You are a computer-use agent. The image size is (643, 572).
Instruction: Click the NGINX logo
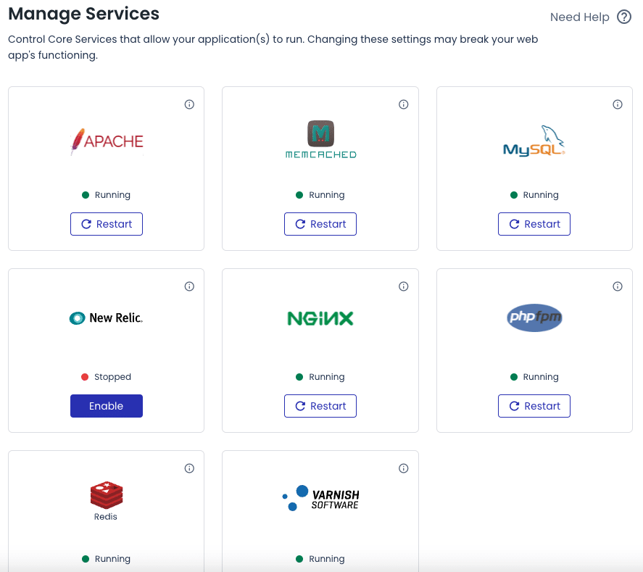pos(320,318)
